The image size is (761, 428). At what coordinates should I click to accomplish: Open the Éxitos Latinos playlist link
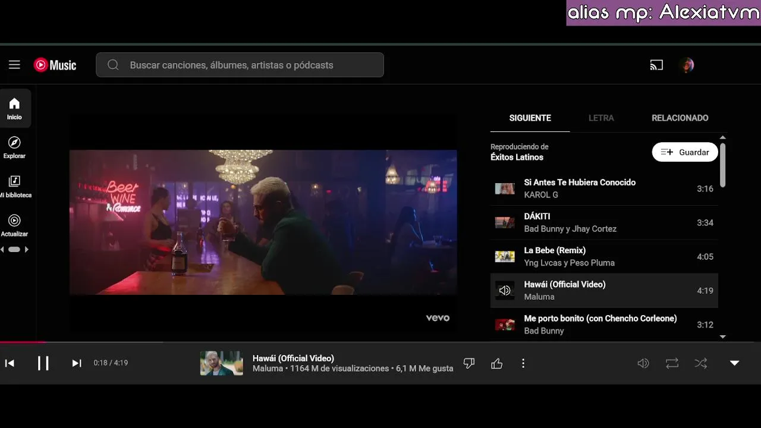(517, 158)
